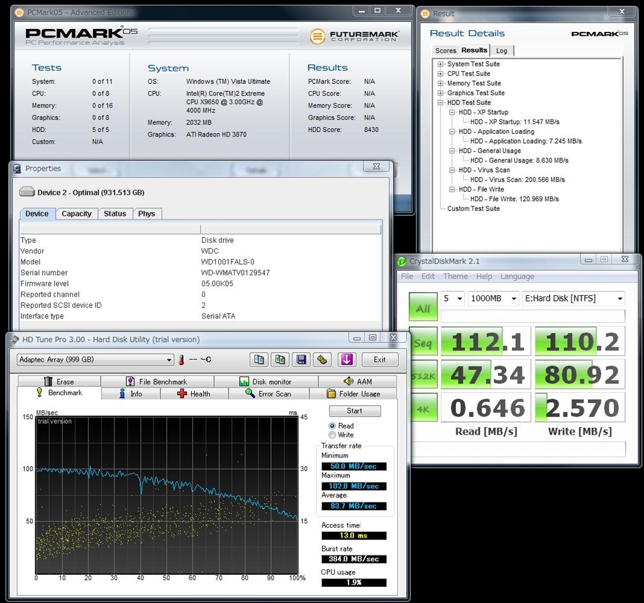
Task: Click the PCMark05 title bar orange icon
Action: 19,13
